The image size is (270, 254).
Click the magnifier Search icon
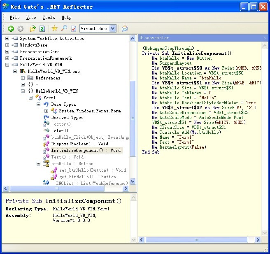coord(64,28)
